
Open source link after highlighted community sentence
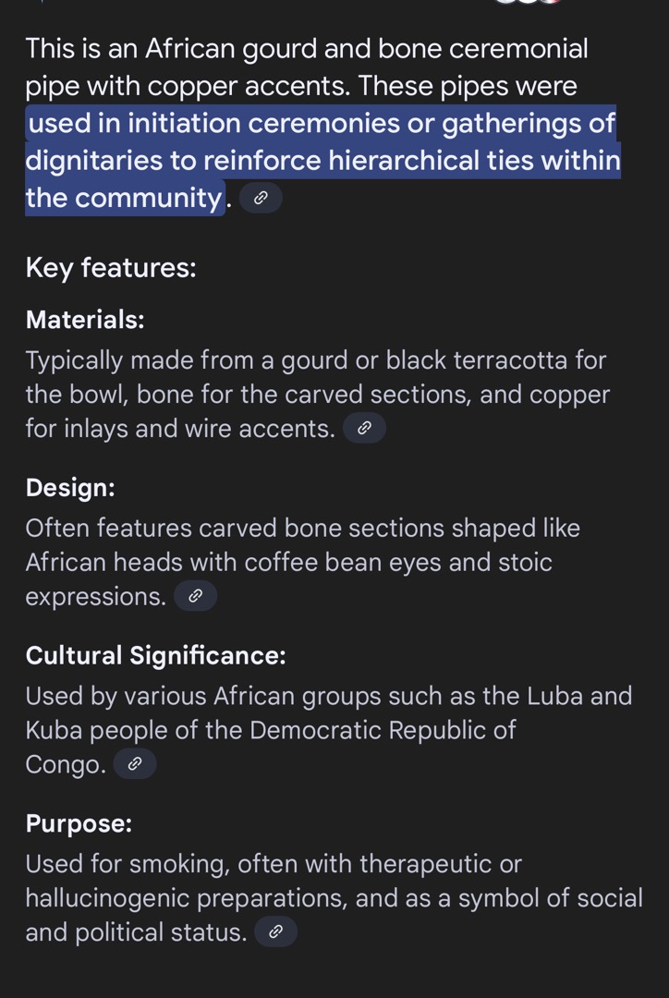[261, 199]
